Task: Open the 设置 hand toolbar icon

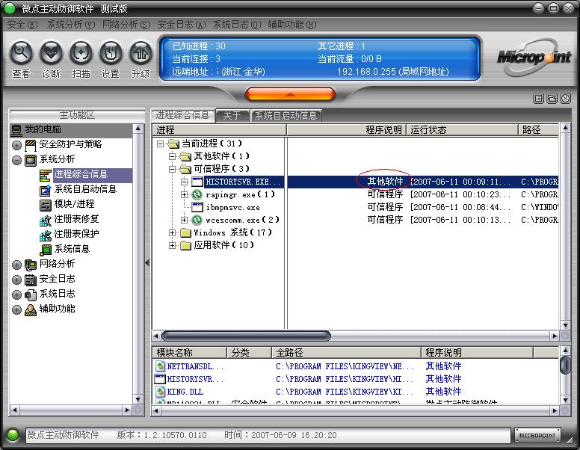Action: coord(111,53)
